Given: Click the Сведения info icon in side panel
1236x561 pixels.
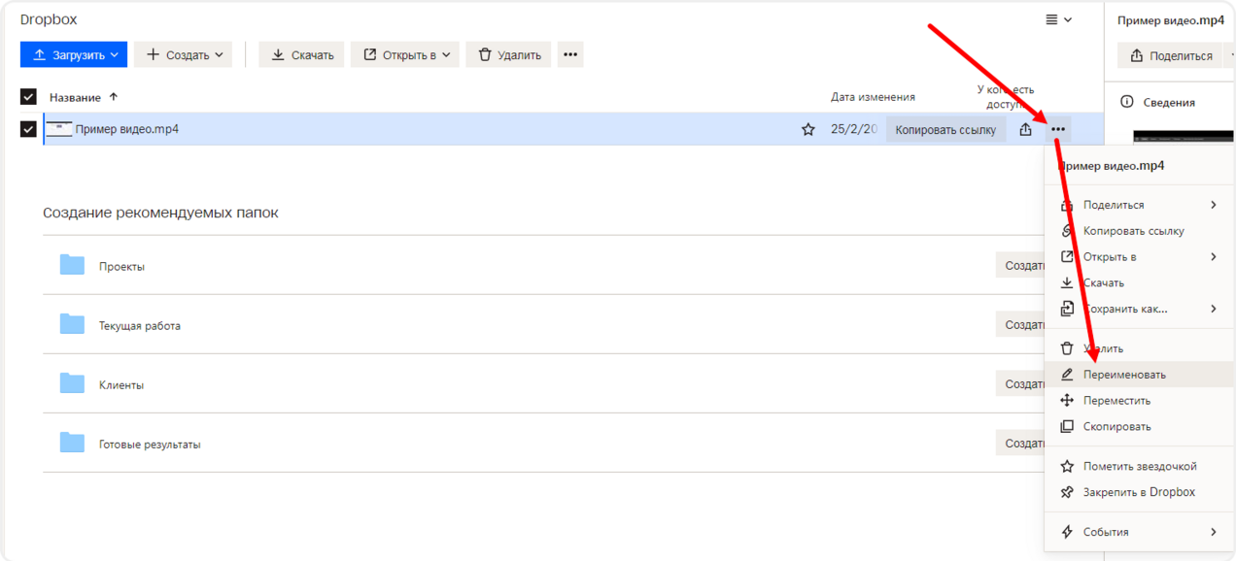Looking at the screenshot, I should [x=1127, y=102].
